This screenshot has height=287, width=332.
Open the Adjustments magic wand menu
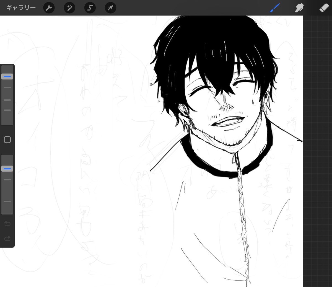coord(69,8)
